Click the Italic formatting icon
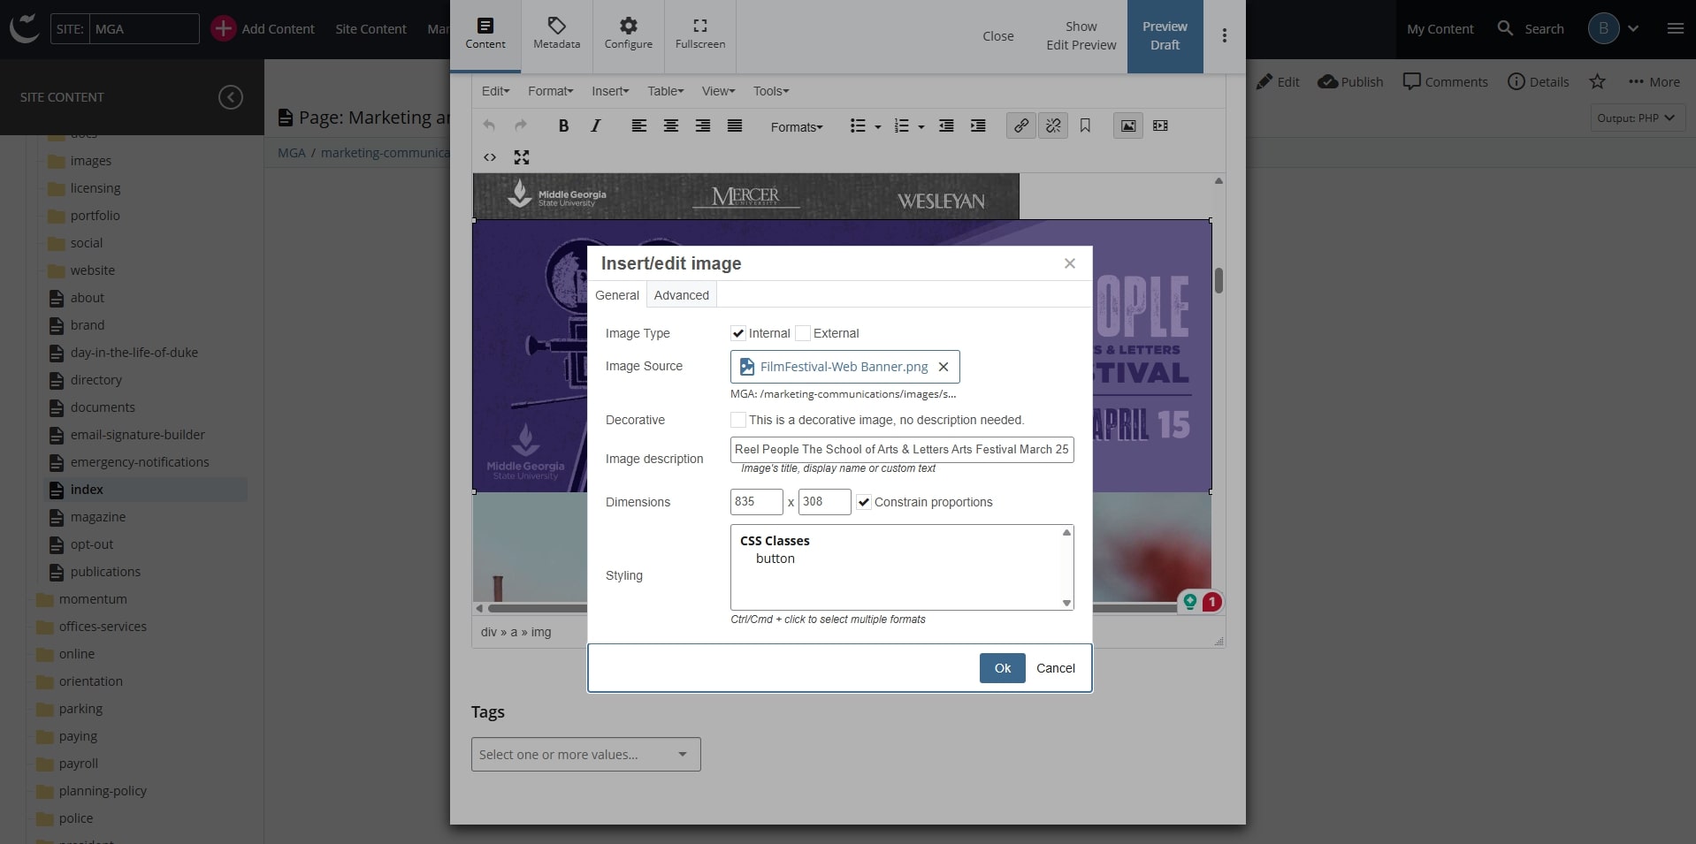The image size is (1696, 844). click(x=595, y=126)
